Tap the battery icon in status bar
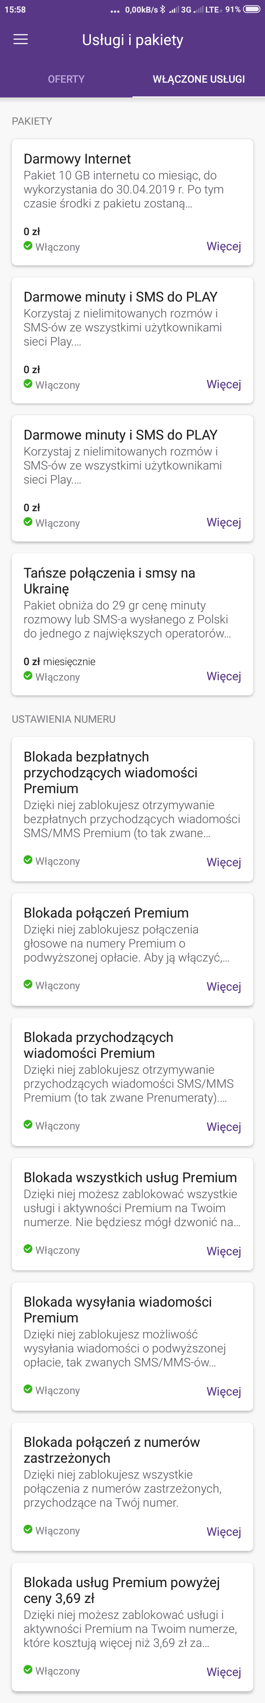 click(252, 9)
